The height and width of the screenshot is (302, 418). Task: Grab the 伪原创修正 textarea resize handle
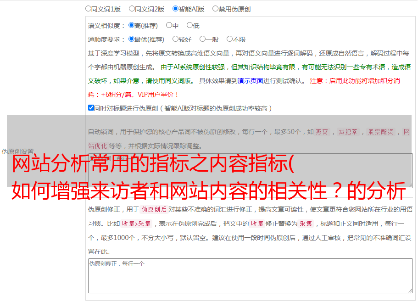click(x=410, y=291)
